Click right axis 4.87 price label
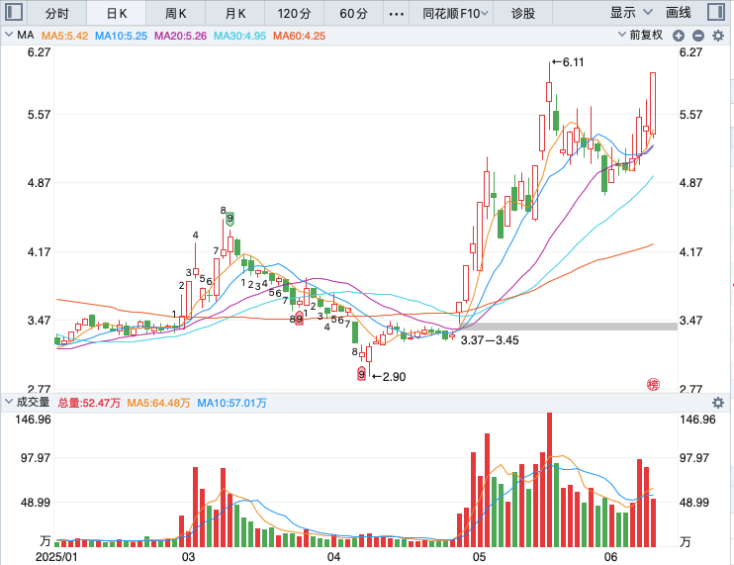This screenshot has height=565, width=734. tap(690, 182)
